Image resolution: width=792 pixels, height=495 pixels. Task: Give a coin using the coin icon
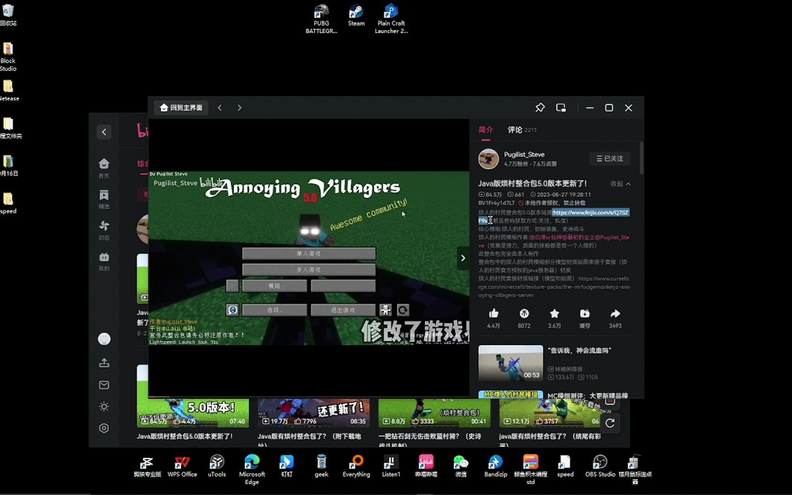(x=524, y=313)
